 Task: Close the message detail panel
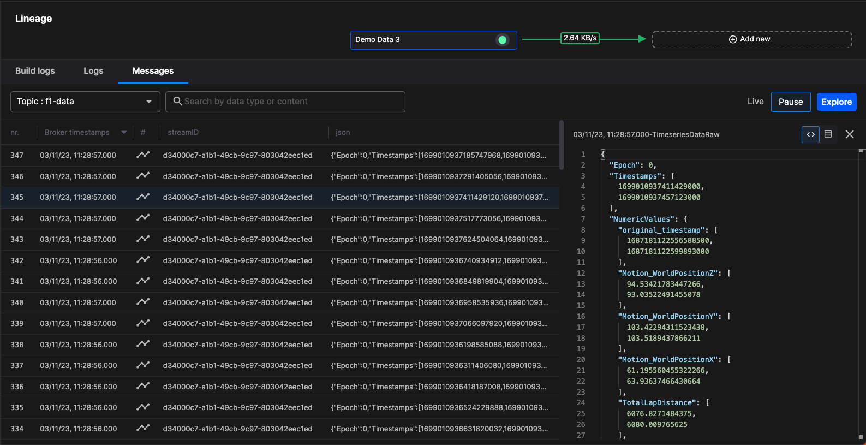coord(850,134)
